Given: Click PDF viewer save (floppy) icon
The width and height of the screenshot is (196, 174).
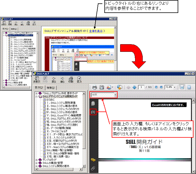Looking at the screenshot, I should click(102, 87).
